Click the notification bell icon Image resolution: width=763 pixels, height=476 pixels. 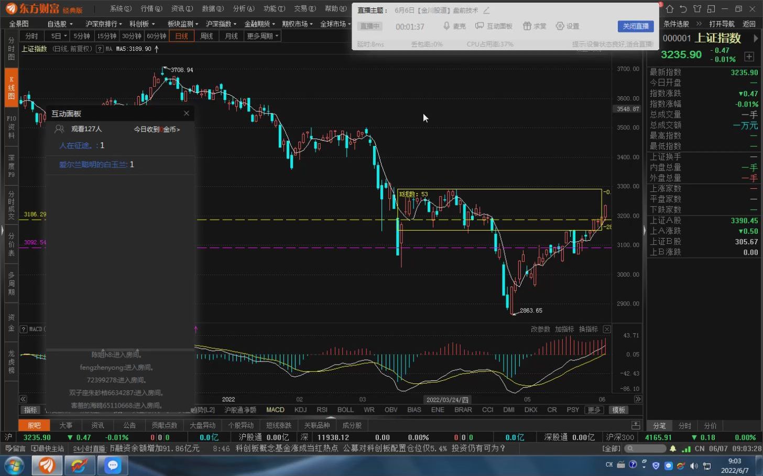[673, 448]
